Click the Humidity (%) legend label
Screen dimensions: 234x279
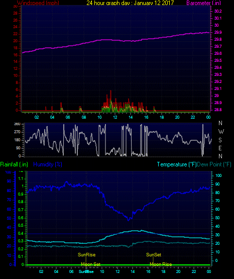point(48,164)
